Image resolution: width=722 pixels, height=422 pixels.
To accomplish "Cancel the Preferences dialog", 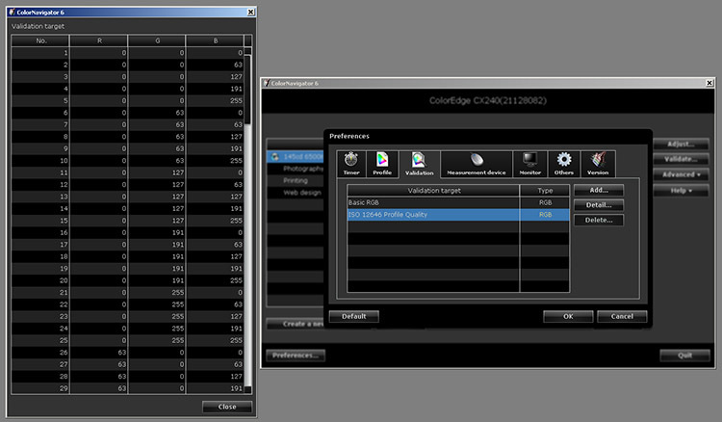I will pos(622,316).
